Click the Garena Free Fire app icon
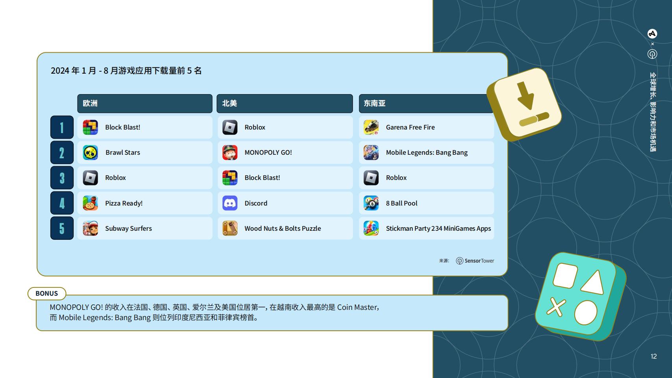Screen dimensions: 672x378 coord(371,127)
